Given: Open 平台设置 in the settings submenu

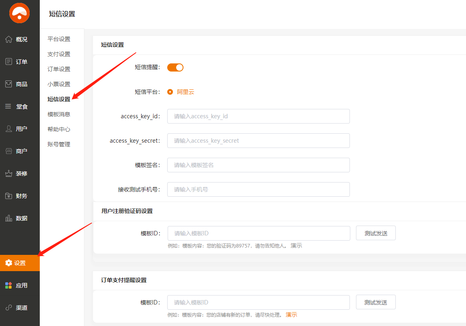Looking at the screenshot, I should tap(59, 39).
